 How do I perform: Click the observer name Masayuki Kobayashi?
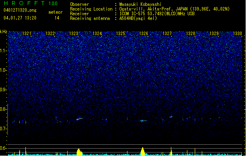coord(140,4)
